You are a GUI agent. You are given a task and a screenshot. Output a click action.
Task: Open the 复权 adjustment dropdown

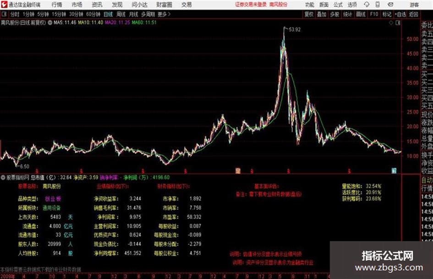tap(309, 14)
